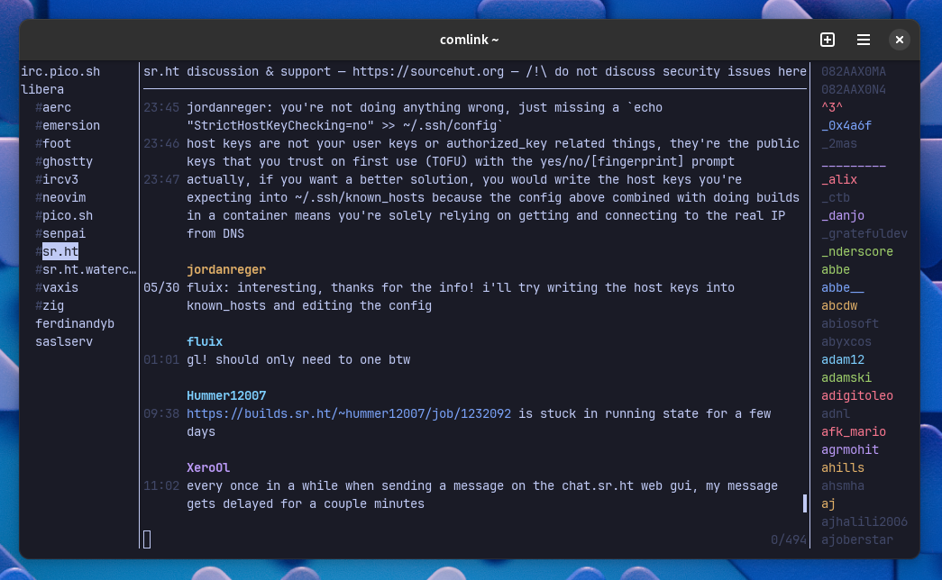Select the #zig channel

53,305
